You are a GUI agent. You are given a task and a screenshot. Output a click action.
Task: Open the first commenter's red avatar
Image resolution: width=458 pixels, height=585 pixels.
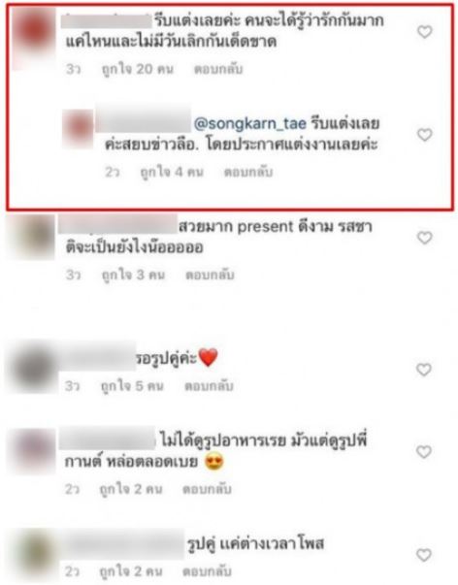point(34,38)
